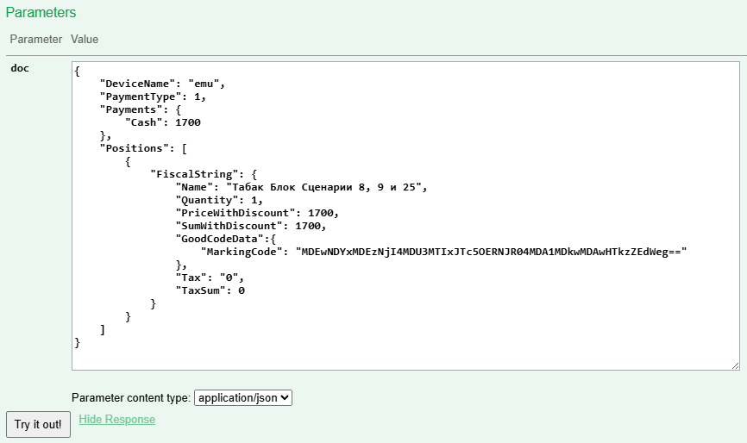This screenshot has width=747, height=443.
Task: Click the Cash 1700 value line
Action: coord(163,122)
